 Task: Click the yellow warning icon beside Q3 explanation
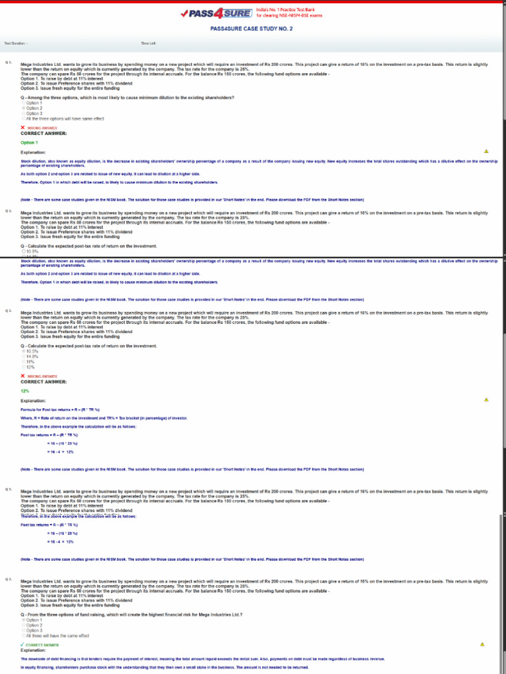(x=482, y=644)
